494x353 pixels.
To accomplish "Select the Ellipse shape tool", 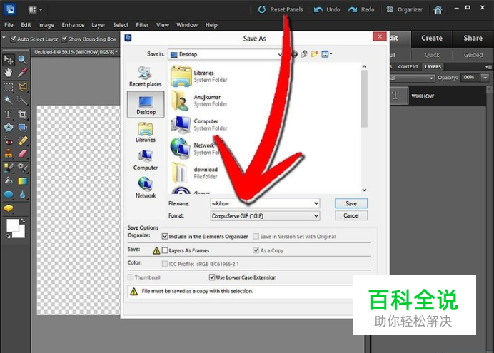I will 9,195.
